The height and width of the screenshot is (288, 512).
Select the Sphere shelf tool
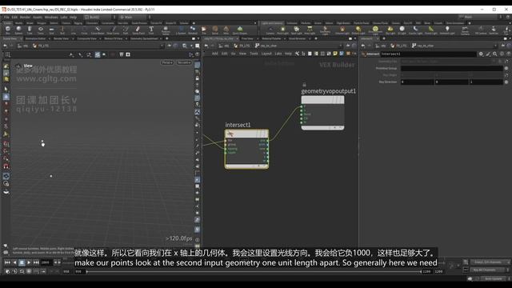click(x=18, y=30)
